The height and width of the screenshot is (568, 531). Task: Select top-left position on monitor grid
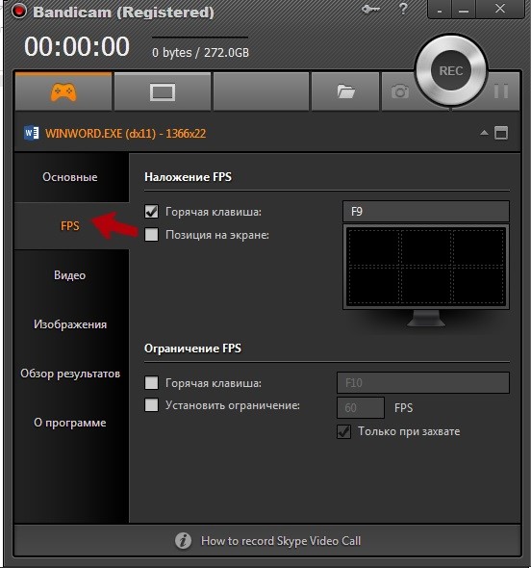(x=373, y=247)
